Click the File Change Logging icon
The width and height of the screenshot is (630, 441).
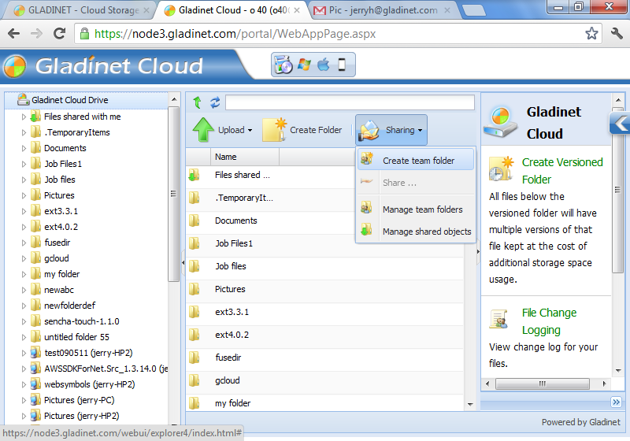498,319
